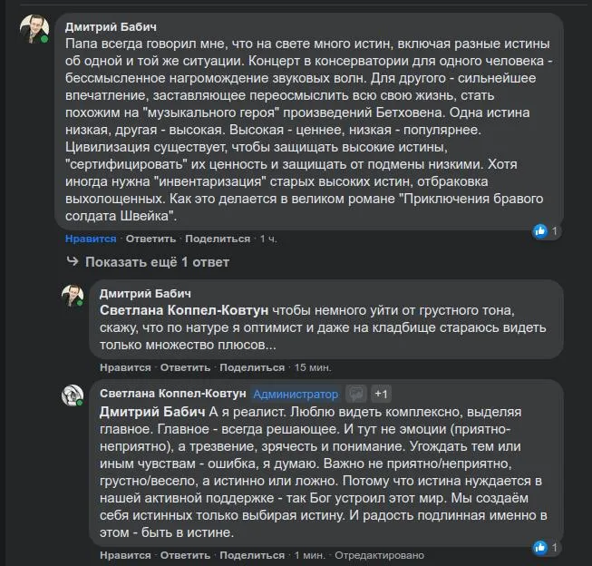Click Поделиться under the top comment

pos(218,239)
